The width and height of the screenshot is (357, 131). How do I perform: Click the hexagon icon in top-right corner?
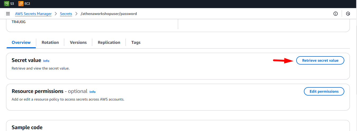348,14
